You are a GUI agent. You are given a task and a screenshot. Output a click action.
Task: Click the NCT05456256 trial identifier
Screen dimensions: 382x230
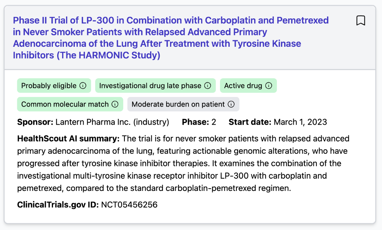[129, 205]
